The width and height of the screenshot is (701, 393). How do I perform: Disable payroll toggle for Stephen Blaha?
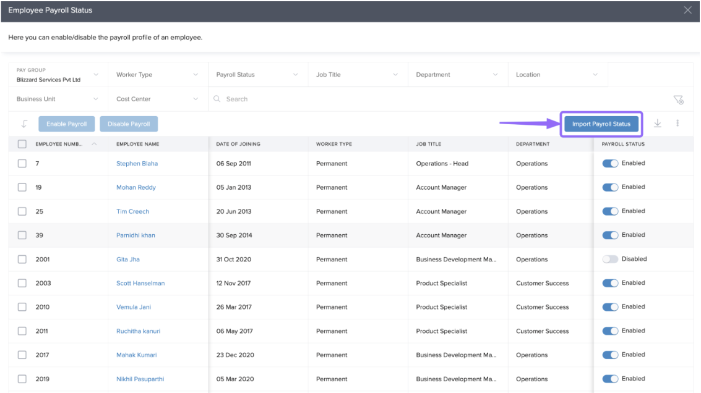tap(610, 164)
